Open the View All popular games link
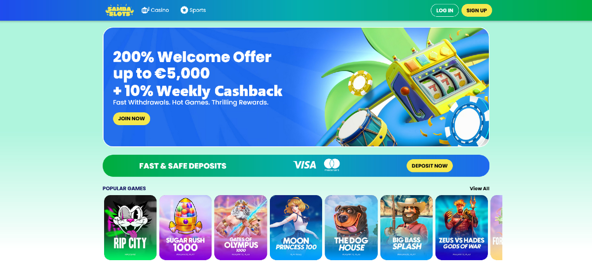 480,189
